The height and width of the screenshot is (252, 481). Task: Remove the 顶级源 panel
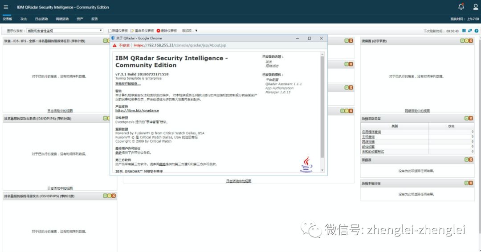(471, 160)
